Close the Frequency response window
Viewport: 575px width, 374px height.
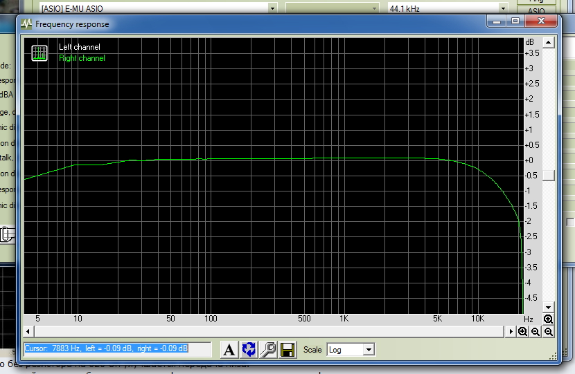(x=541, y=21)
